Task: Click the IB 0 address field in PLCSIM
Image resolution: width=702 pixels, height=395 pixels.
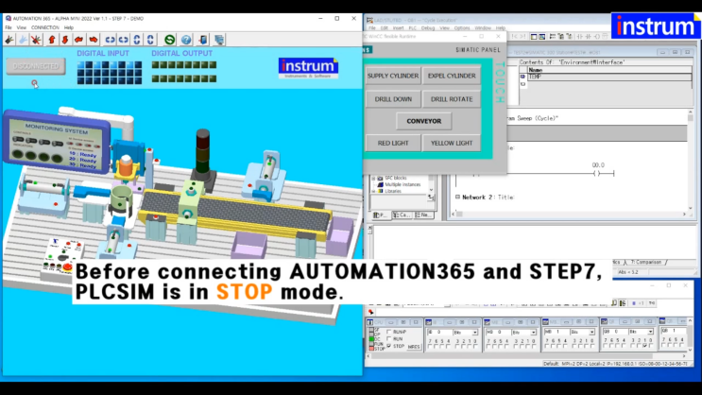Action: pyautogui.click(x=439, y=332)
